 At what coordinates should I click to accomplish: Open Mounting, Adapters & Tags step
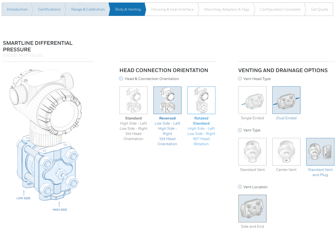(227, 9)
